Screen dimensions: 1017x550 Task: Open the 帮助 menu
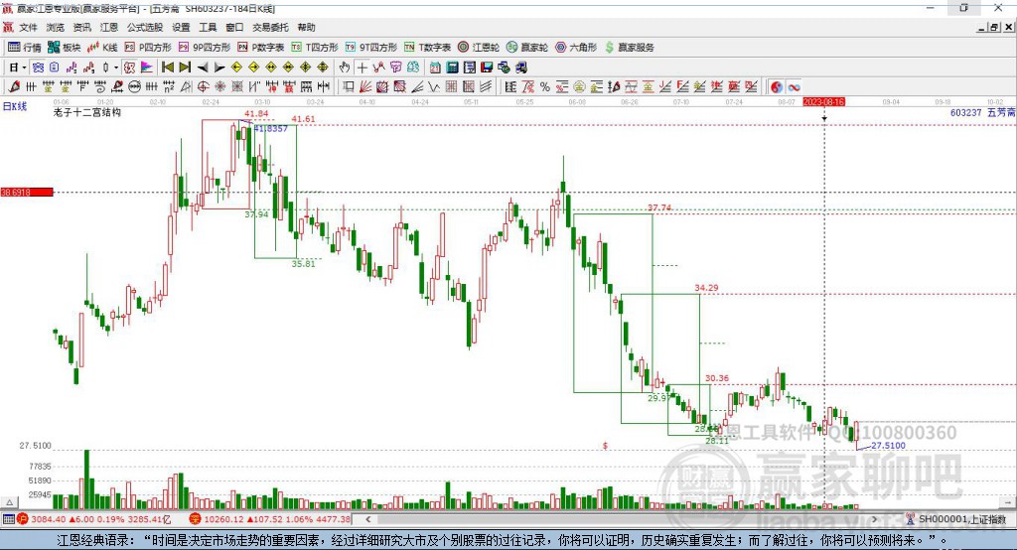pos(306,27)
